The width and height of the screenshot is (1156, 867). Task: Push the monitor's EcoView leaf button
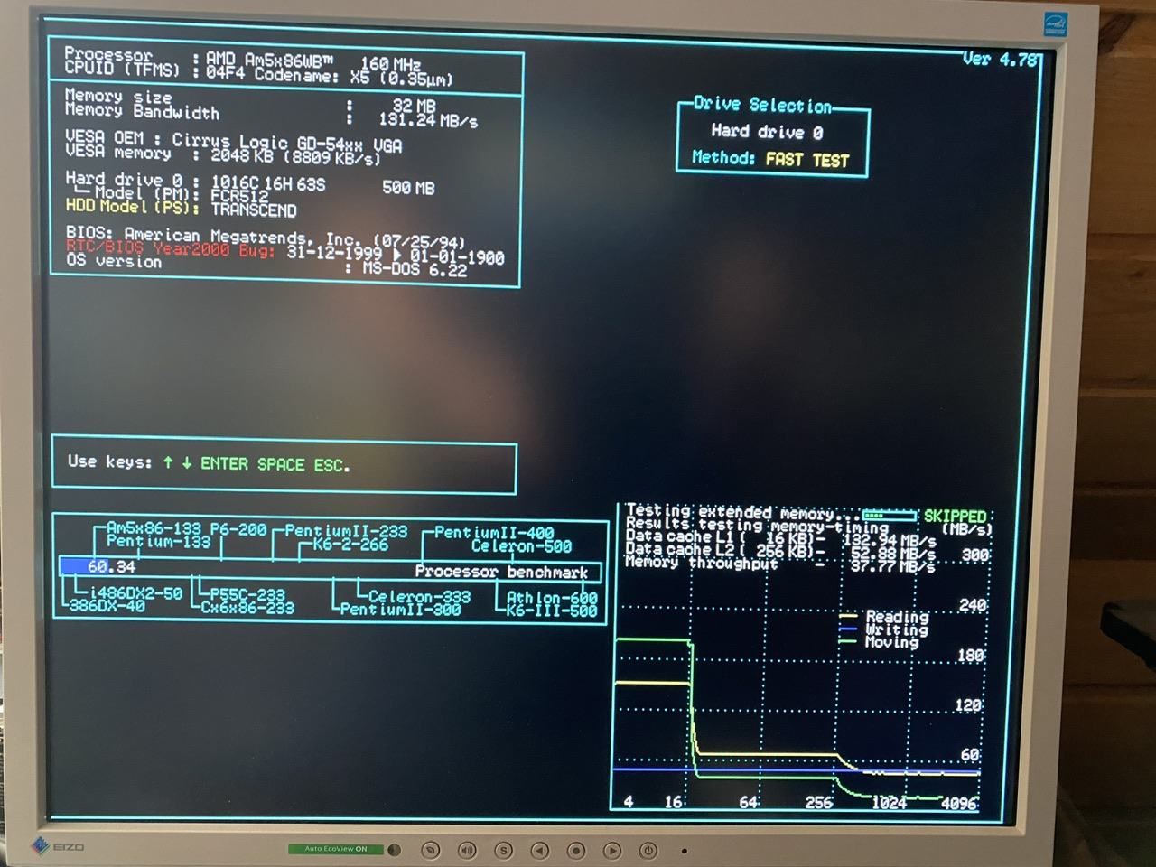(x=432, y=850)
